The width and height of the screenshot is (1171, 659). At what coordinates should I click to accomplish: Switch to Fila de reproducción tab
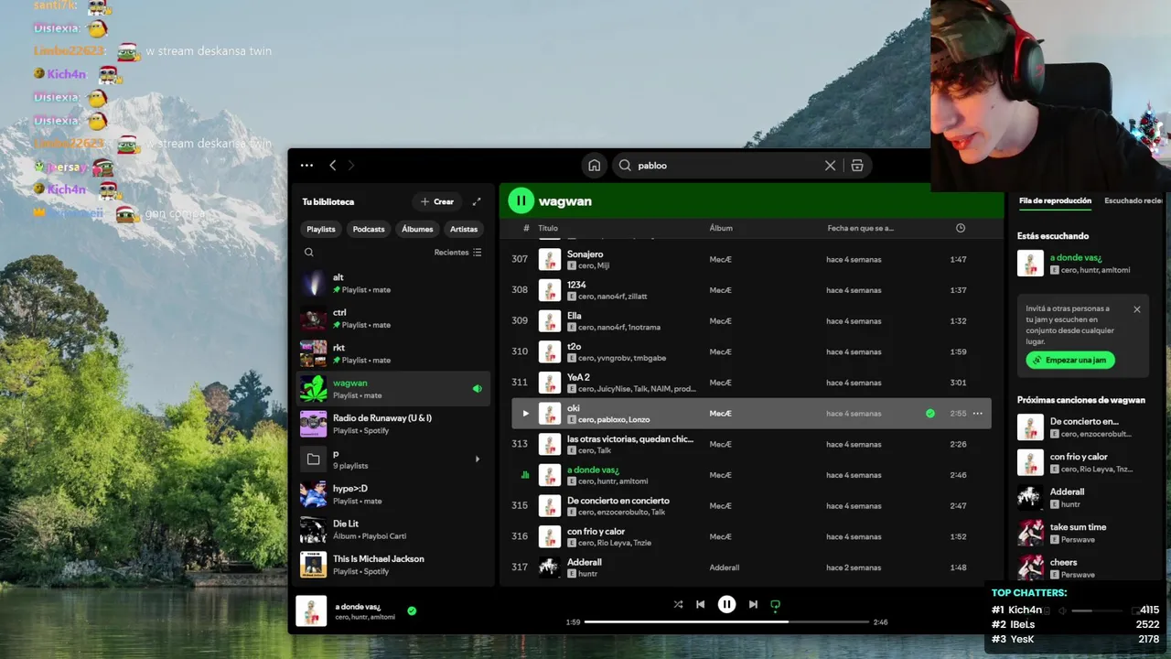click(x=1055, y=200)
